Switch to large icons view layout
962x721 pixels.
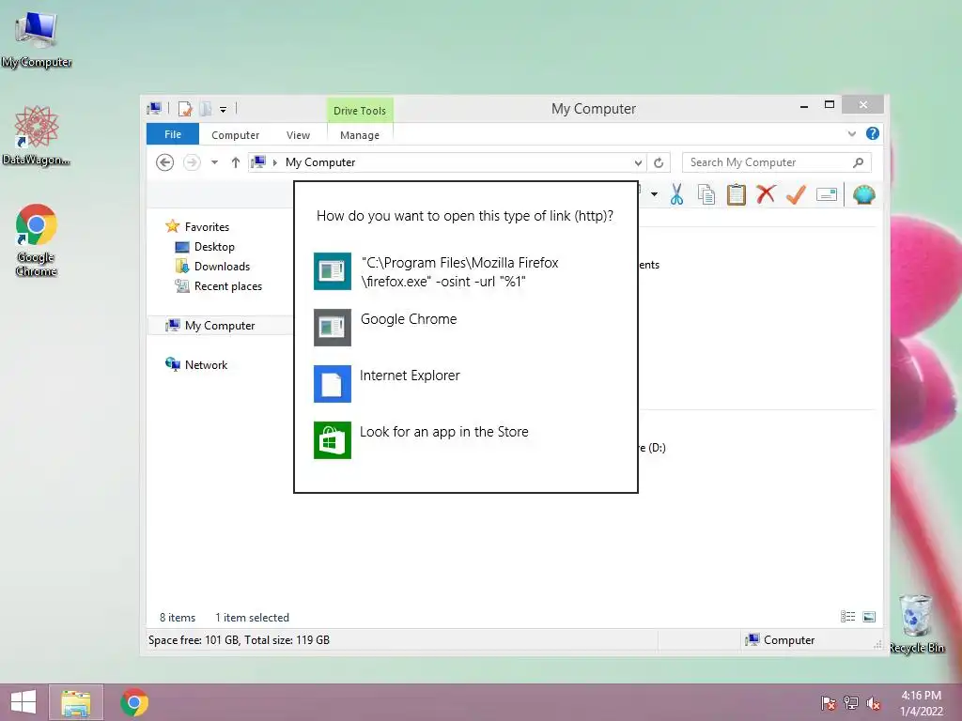869,617
